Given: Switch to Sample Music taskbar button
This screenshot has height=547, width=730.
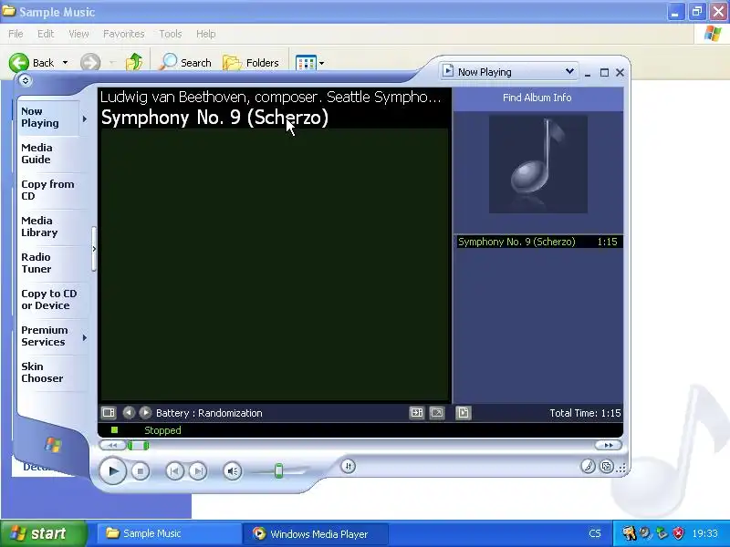Looking at the screenshot, I should click(169, 533).
